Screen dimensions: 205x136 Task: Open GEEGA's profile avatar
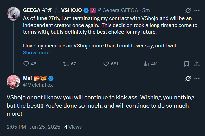pyautogui.click(x=13, y=14)
